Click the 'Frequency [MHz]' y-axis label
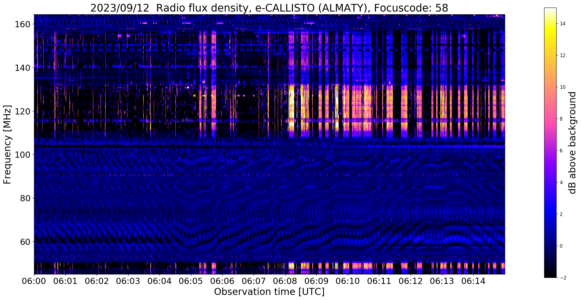 pyautogui.click(x=7, y=145)
